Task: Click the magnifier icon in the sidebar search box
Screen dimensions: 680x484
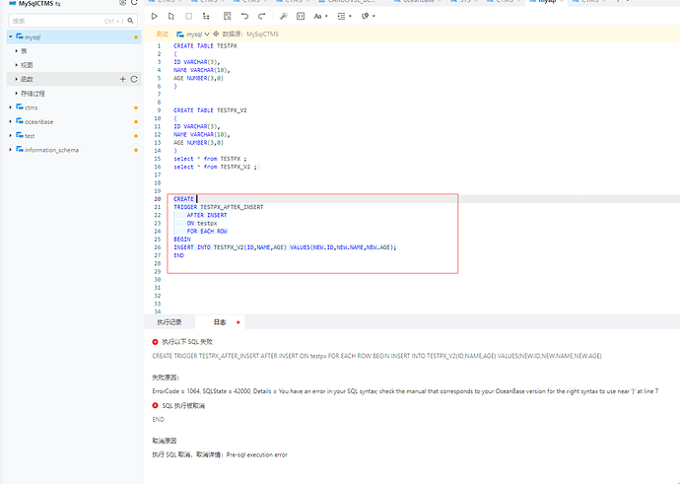Action: (130, 21)
